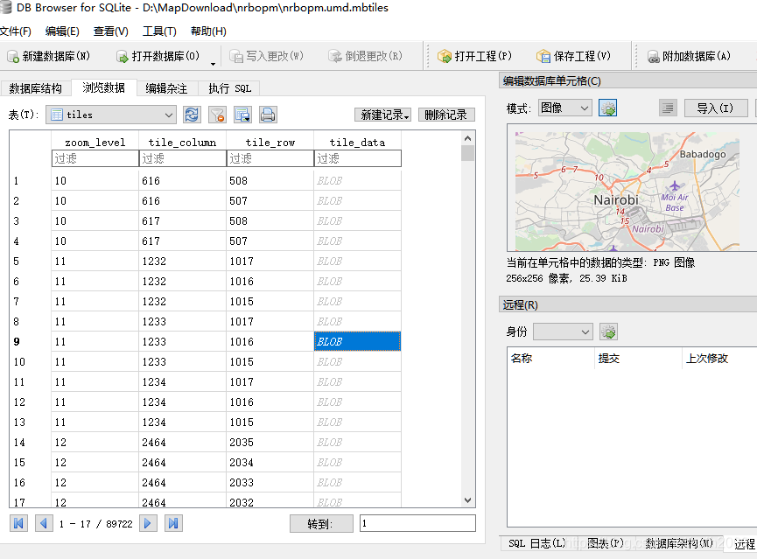Click the tile_data filter field
The height and width of the screenshot is (559, 757).
tap(358, 158)
